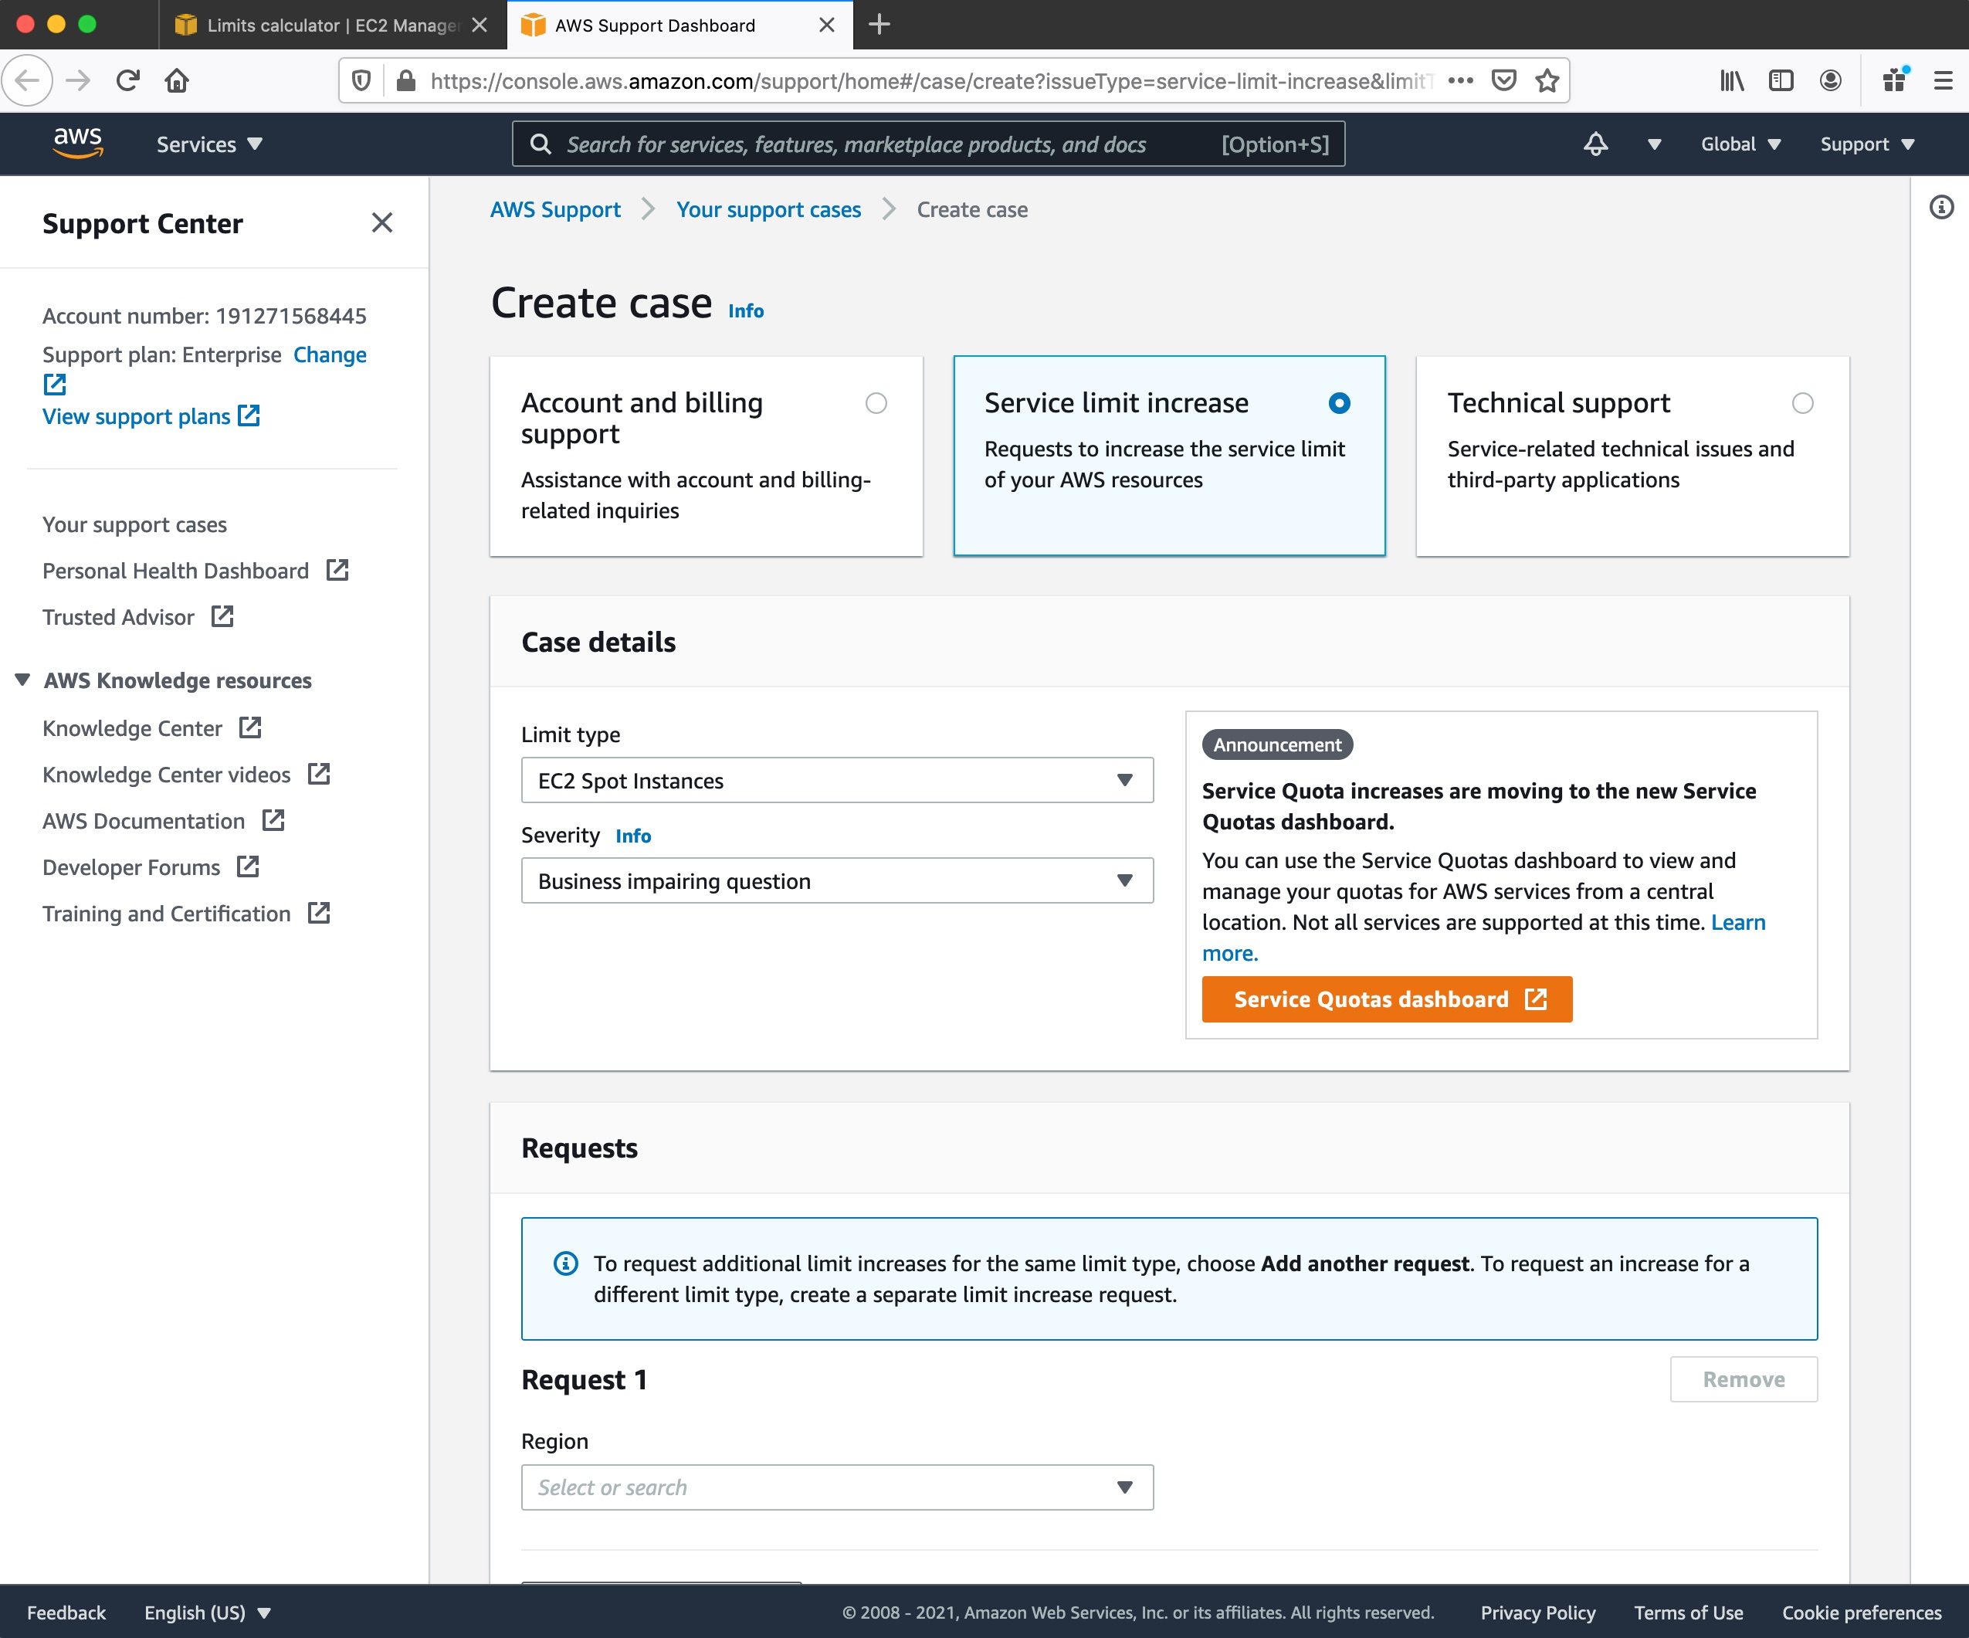Screen dimensions: 1969x1638
Task: Open AWS Documentation sidebar link
Action: click(144, 820)
